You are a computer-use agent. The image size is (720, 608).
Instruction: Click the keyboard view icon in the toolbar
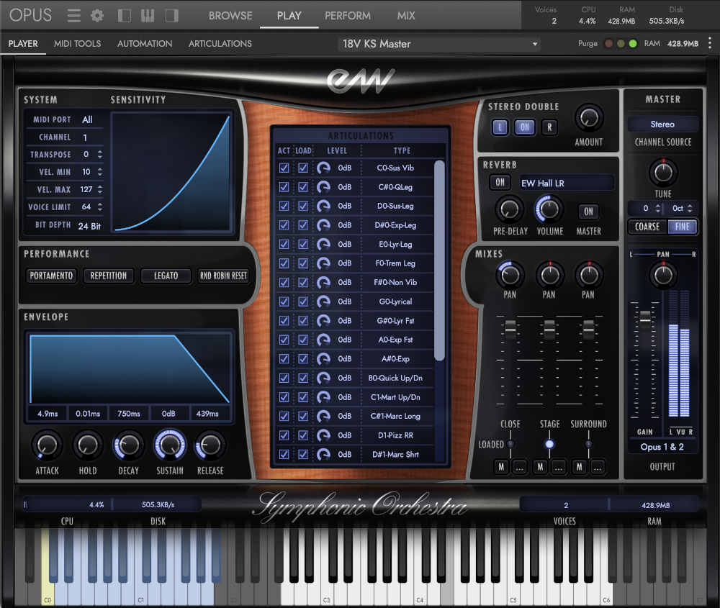point(147,15)
